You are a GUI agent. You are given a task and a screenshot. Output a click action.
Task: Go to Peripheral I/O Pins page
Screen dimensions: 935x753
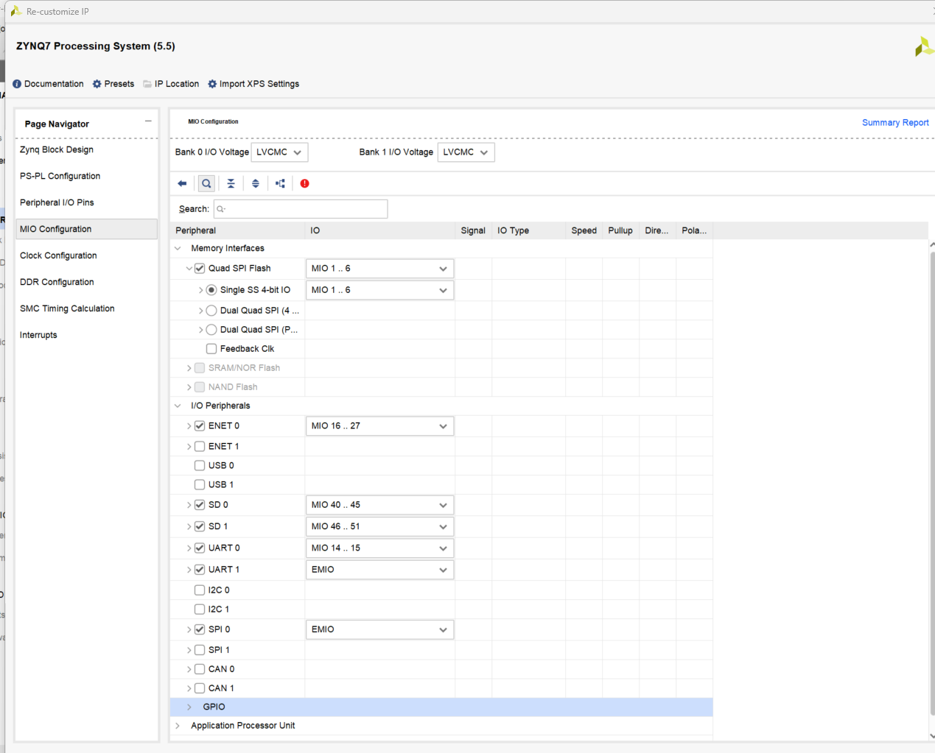[57, 202]
